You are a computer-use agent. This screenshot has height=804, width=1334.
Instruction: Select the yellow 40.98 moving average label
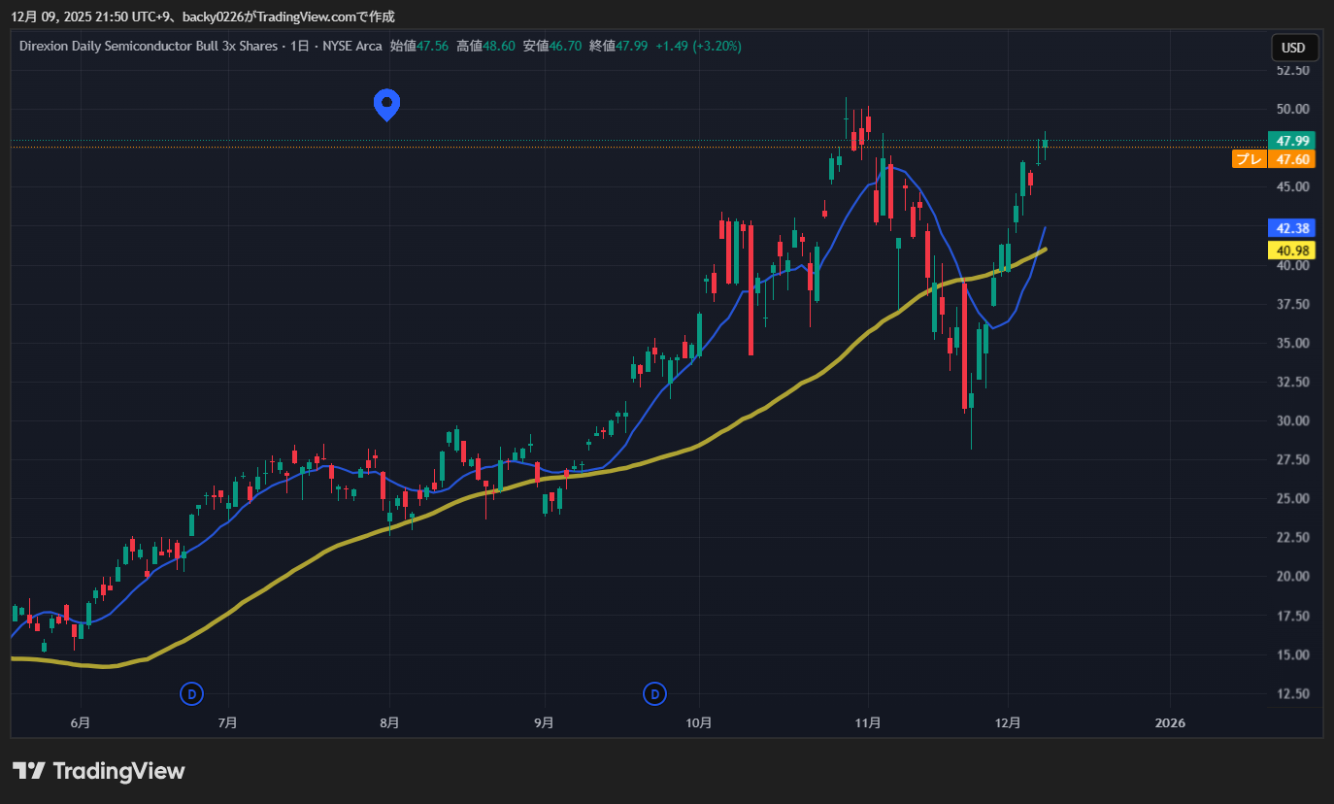click(1292, 251)
